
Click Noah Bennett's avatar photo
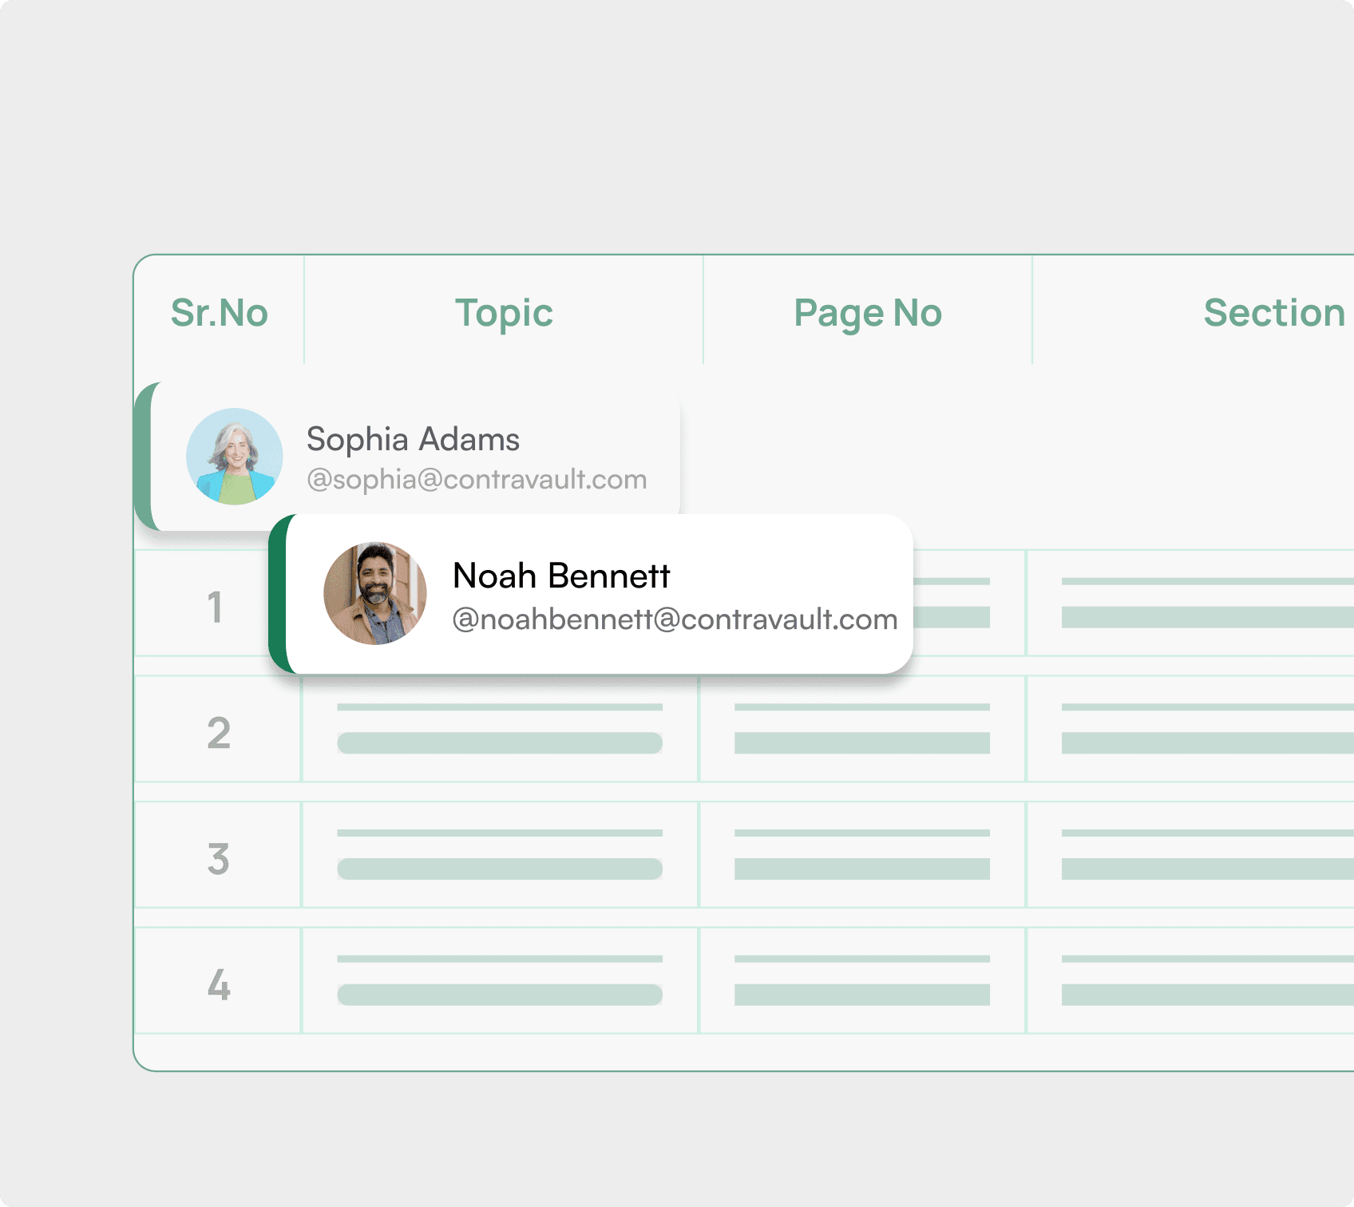(374, 594)
